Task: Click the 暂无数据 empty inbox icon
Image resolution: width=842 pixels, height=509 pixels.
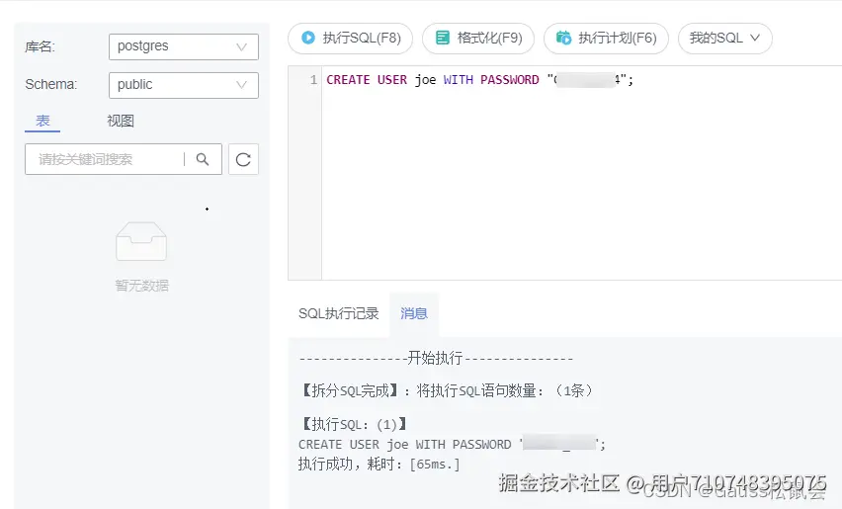Action: click(x=141, y=241)
